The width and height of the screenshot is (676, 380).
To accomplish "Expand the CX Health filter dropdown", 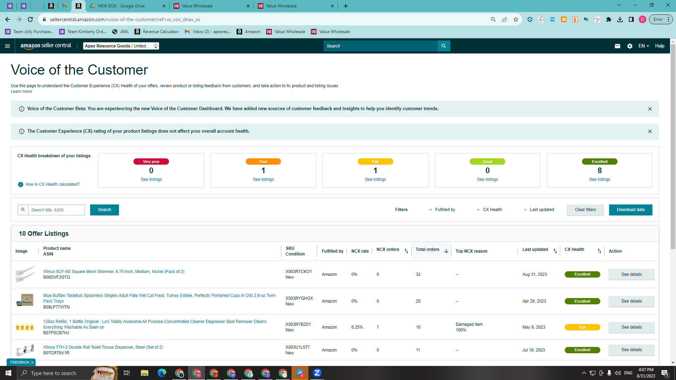I will click(x=489, y=210).
